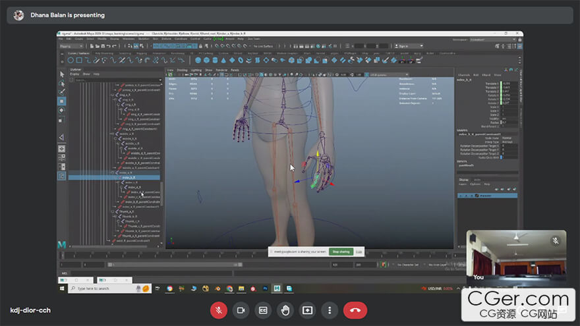Pick the Paint Selection tool

click(62, 92)
